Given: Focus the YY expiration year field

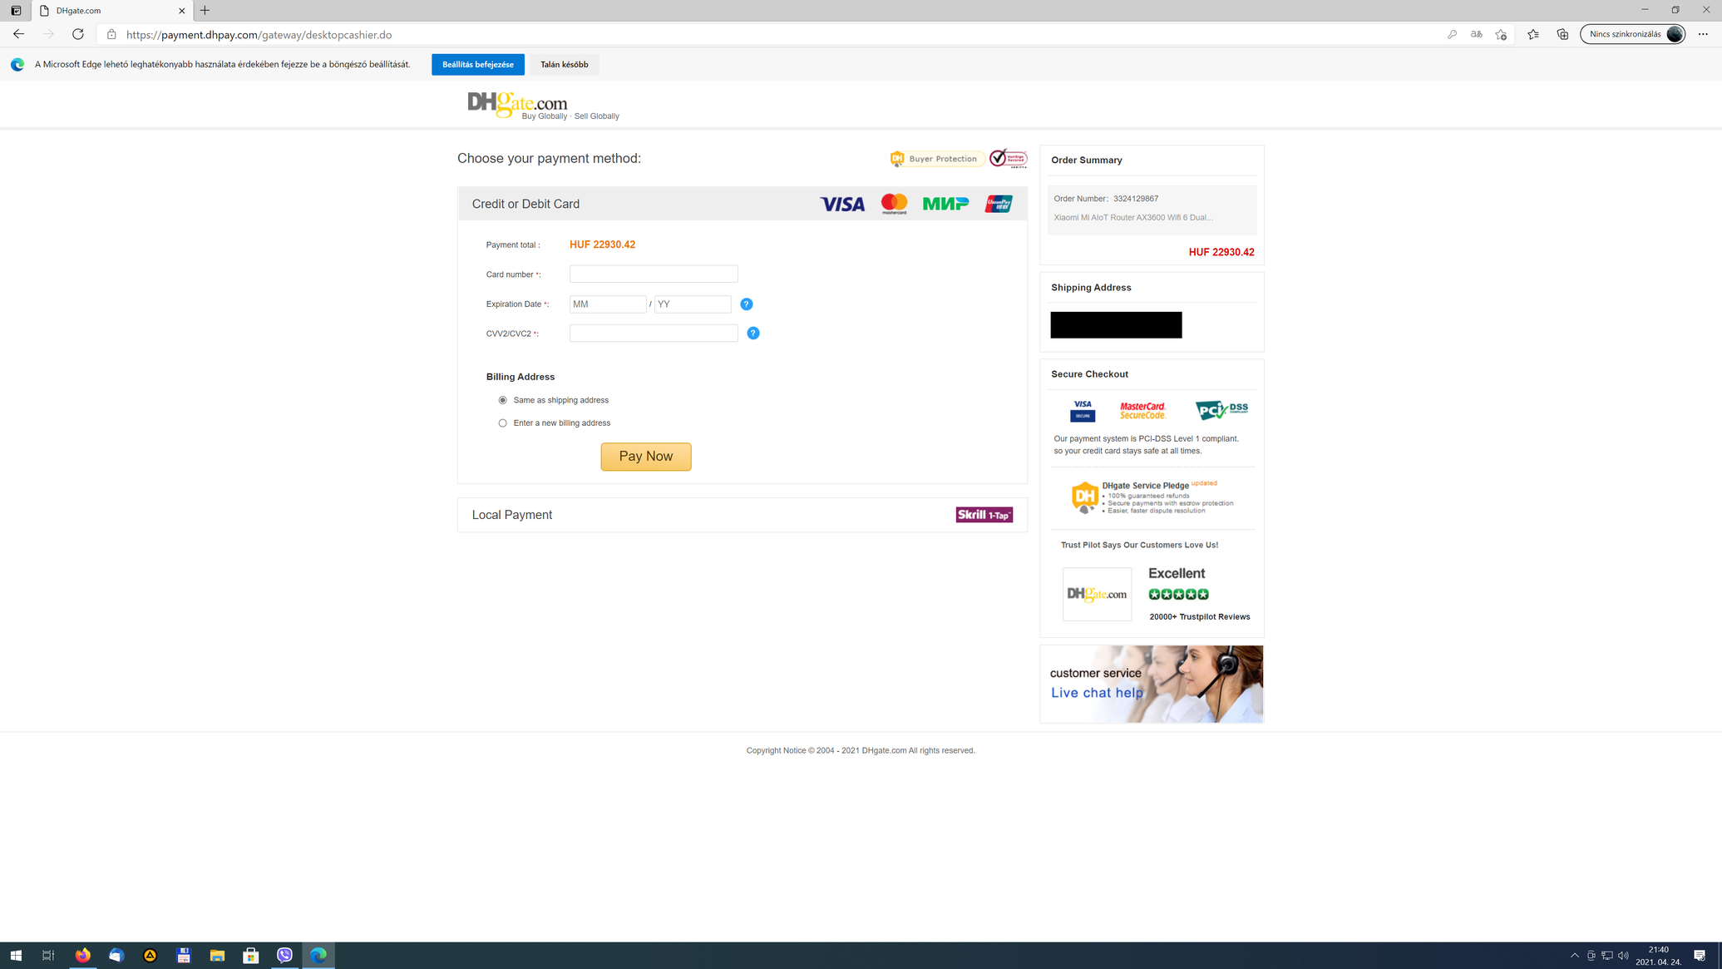Looking at the screenshot, I should [x=693, y=304].
